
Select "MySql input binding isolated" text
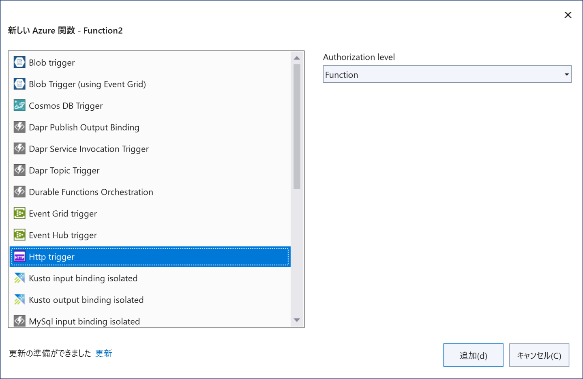[84, 321]
